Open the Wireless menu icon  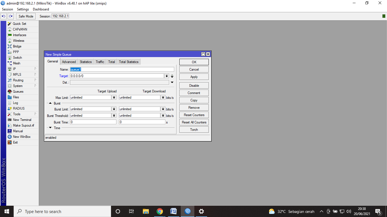10,41
